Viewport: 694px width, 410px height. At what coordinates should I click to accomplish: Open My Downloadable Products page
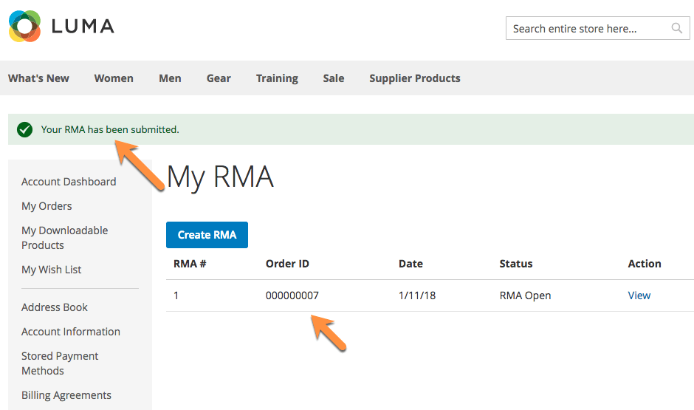64,238
